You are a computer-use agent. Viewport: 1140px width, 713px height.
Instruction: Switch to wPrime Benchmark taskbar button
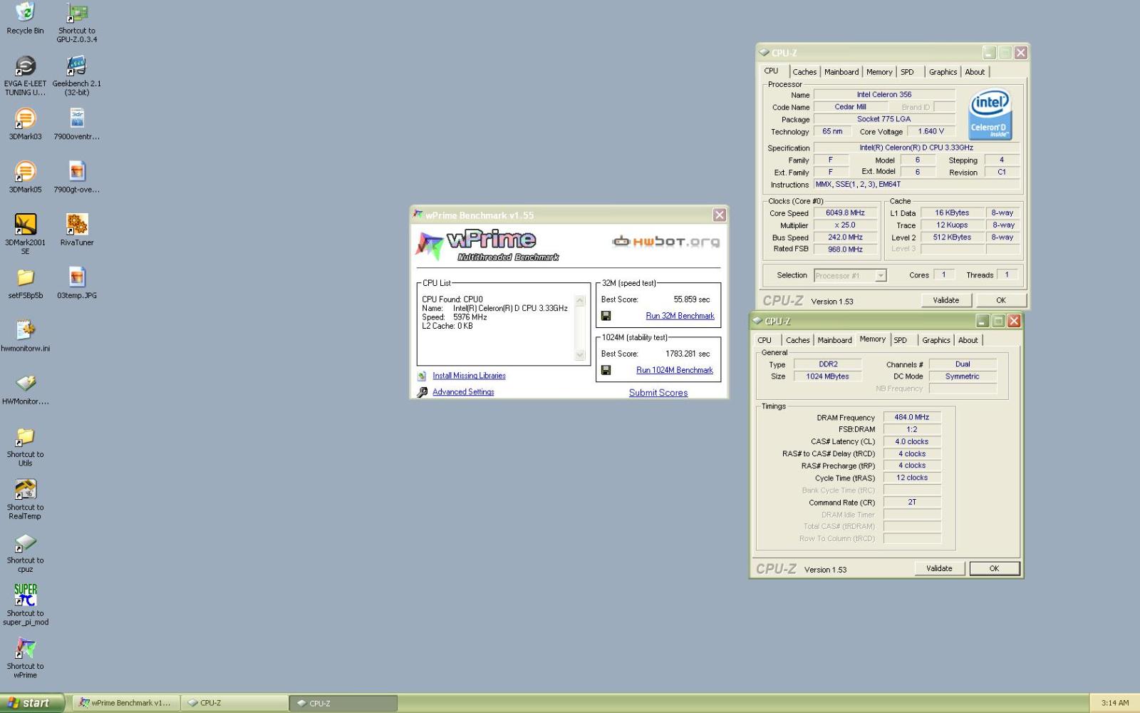click(x=126, y=703)
